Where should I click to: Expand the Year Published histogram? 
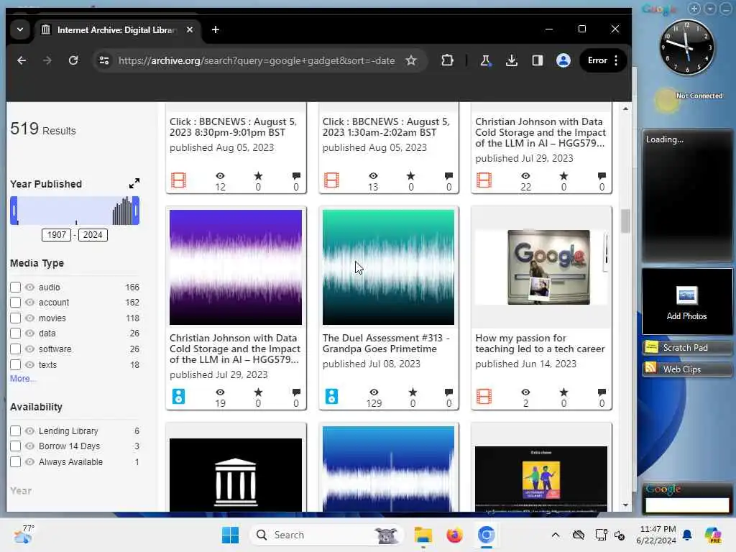[x=134, y=183]
